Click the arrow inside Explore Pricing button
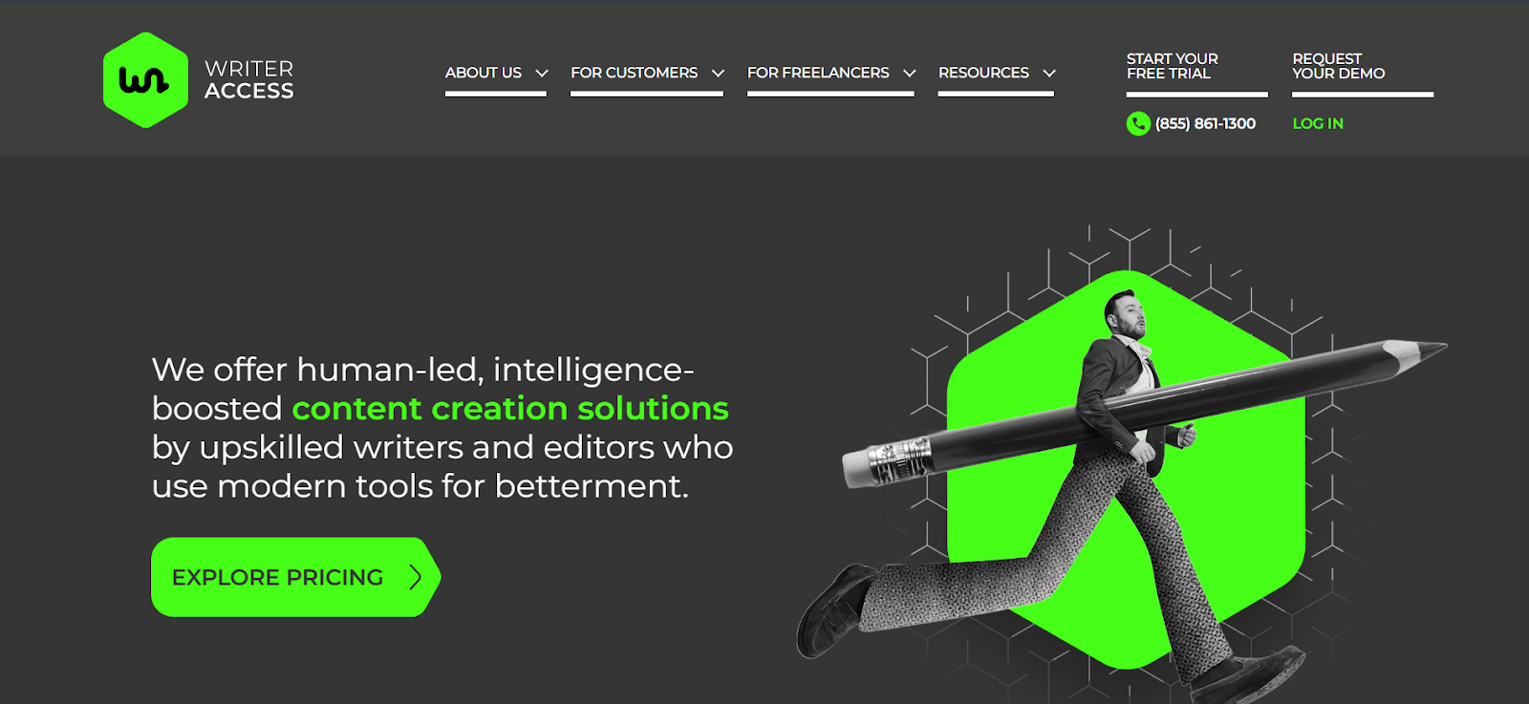The height and width of the screenshot is (704, 1529). click(415, 577)
